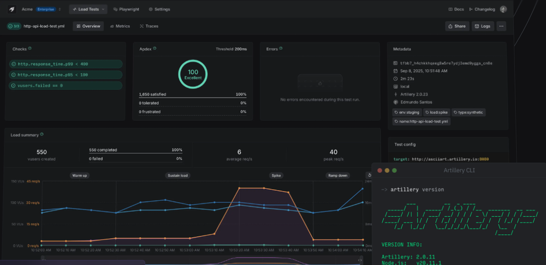Screen dimensions: 546x265
Task: Click the test run ID icon
Action: pyautogui.click(x=395, y=63)
